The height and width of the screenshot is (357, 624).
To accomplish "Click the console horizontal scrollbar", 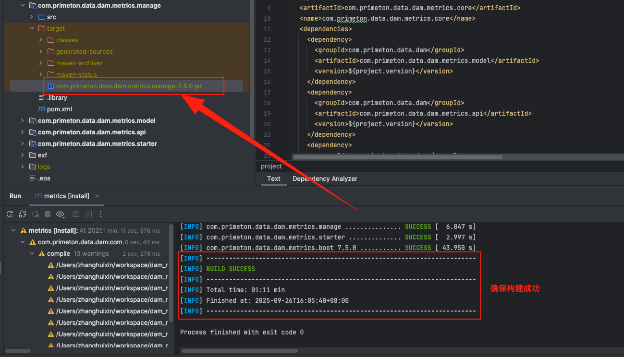I will (x=336, y=351).
